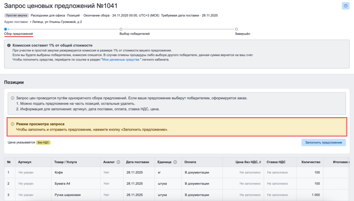Screen dimensions: 354x201
Task: Click Расходники для офиса text
Action: coord(48,15)
